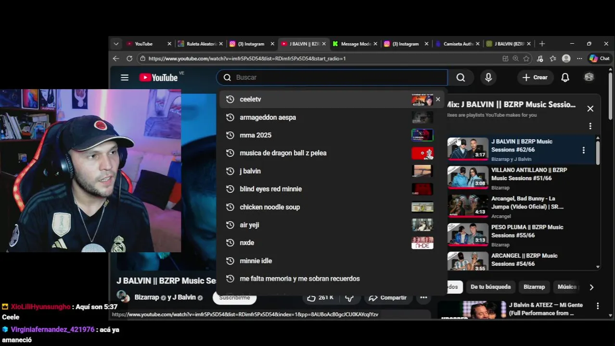Viewport: 615px width, 346px height.
Task: Focus the Buscar search field
Action: tap(332, 77)
